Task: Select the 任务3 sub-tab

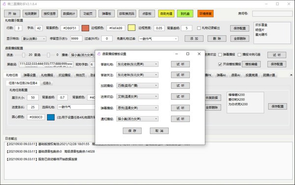Action: click(47, 83)
